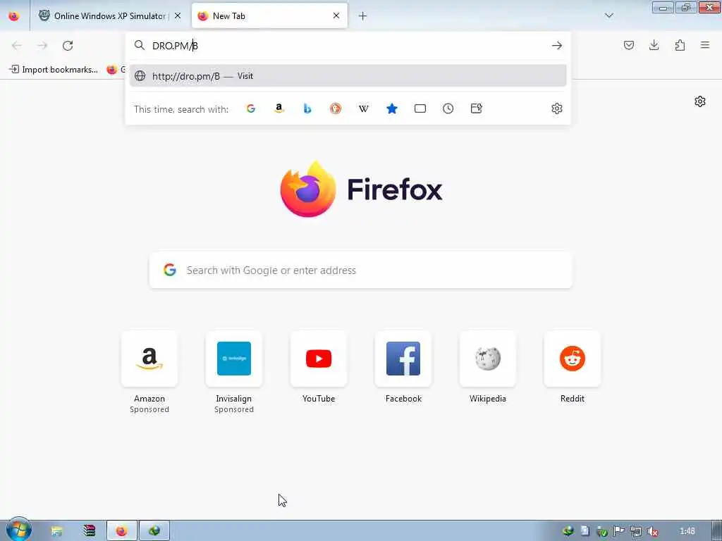The width and height of the screenshot is (722, 541).
Task: Search this time with Google icon
Action: point(251,108)
